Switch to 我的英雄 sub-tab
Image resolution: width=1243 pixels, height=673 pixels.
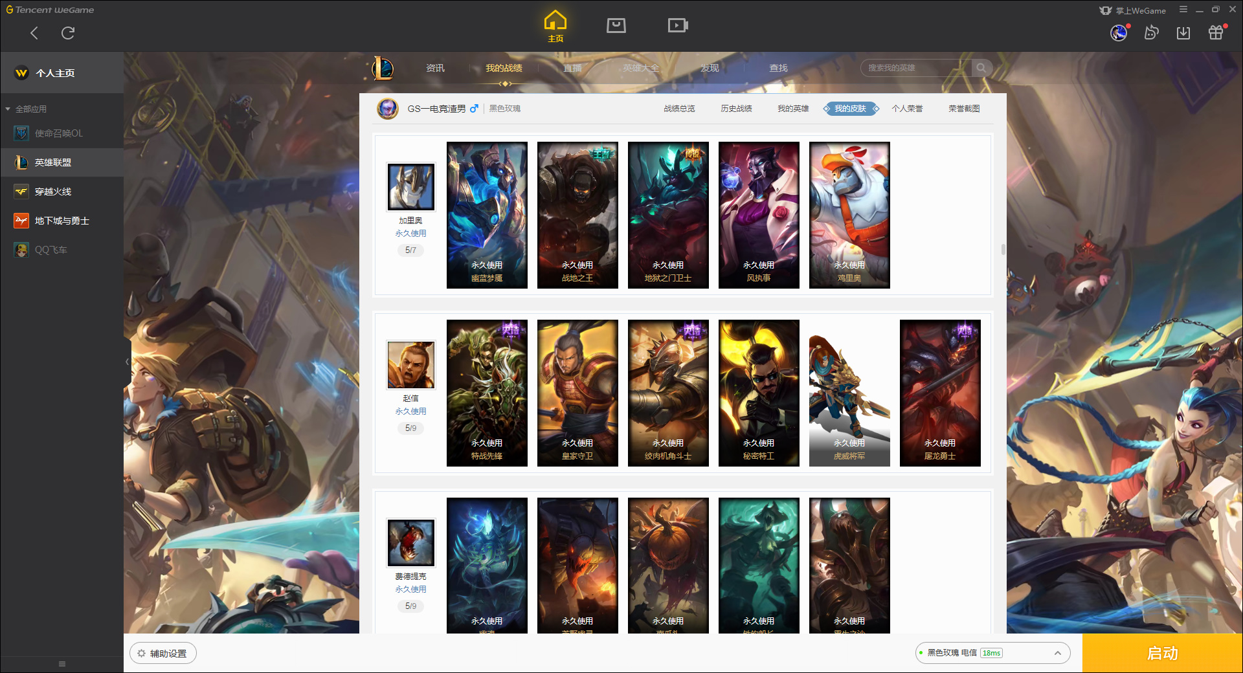click(x=793, y=109)
